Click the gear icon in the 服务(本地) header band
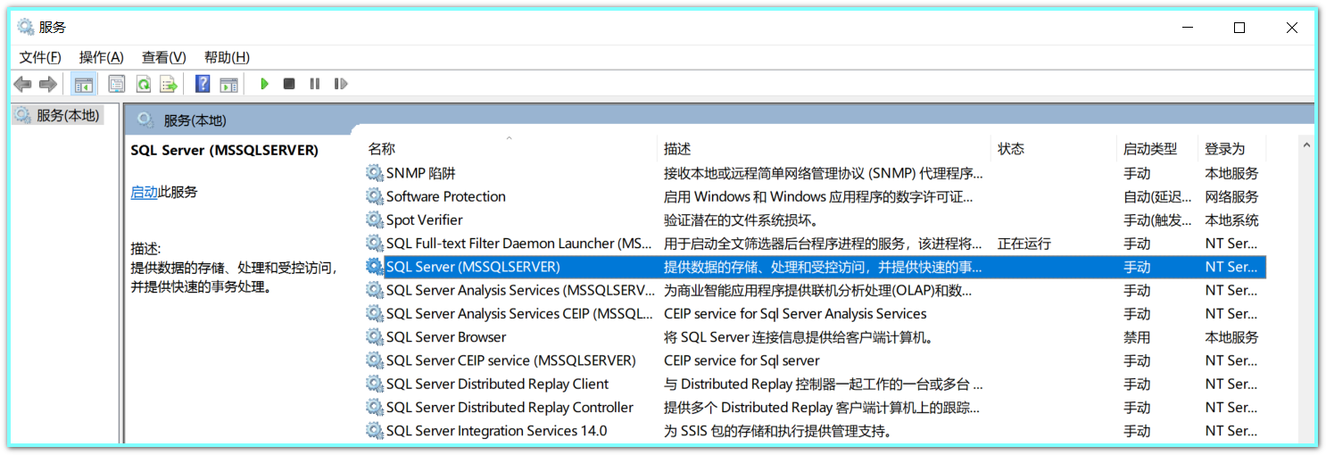 tap(145, 120)
